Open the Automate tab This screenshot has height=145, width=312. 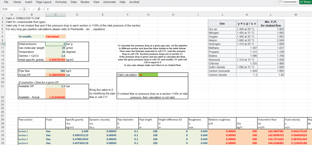tap(109, 2)
